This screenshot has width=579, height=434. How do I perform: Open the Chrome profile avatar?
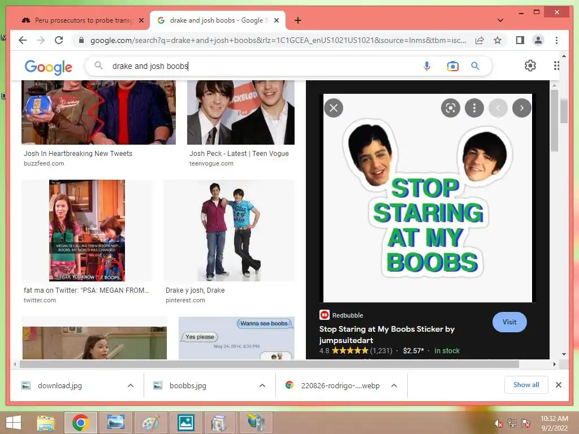538,40
